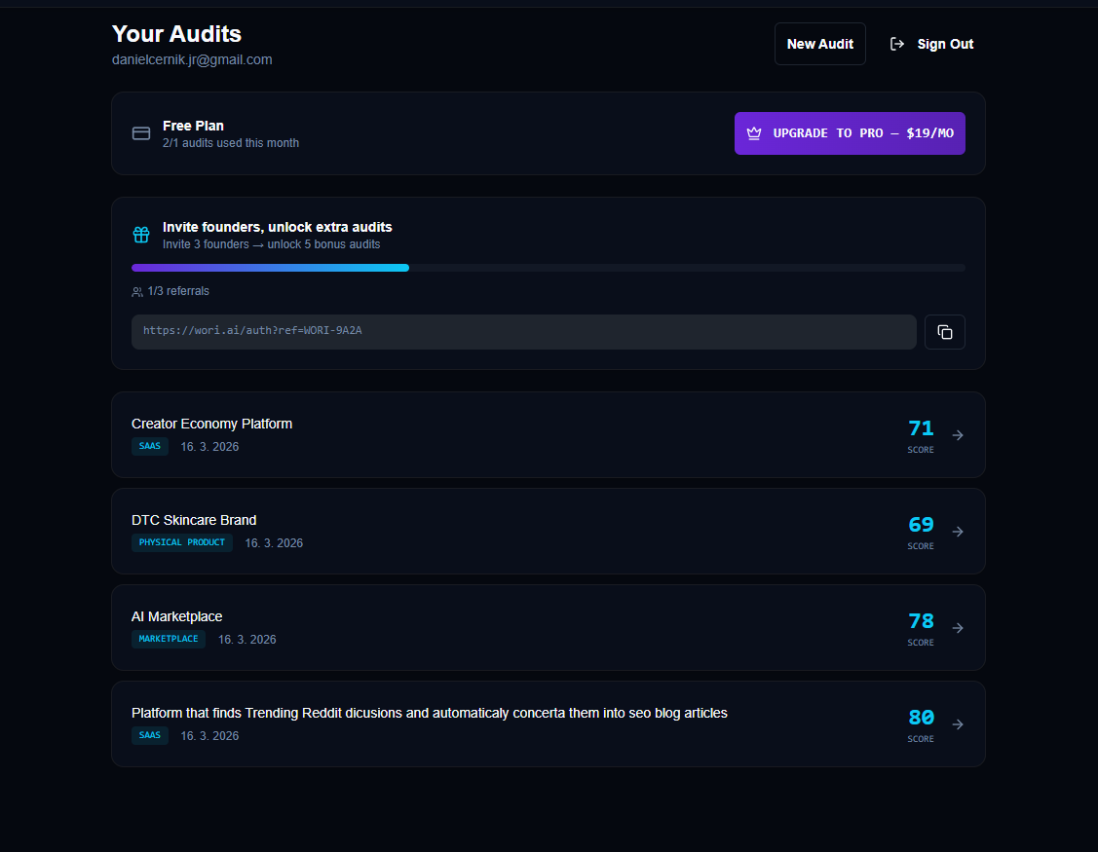The width and height of the screenshot is (1098, 852).
Task: Click the 80 score value
Action: coord(921,718)
